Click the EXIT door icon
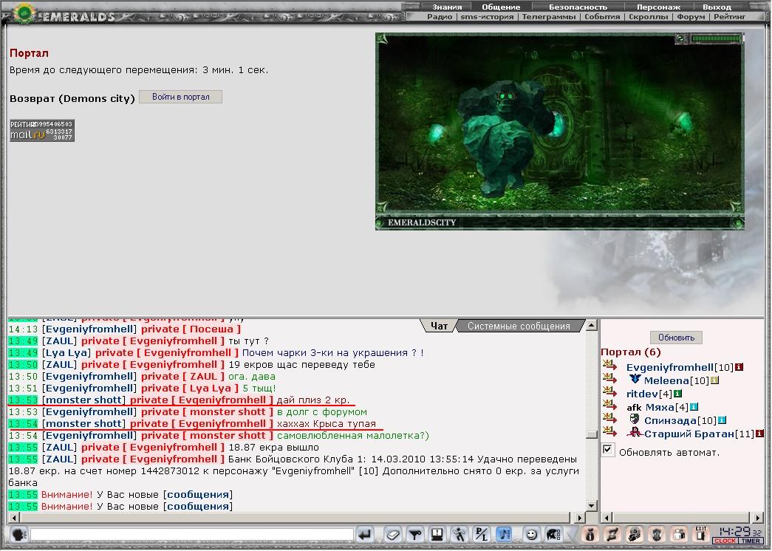Screen dimensions: 772x551 [701, 534]
